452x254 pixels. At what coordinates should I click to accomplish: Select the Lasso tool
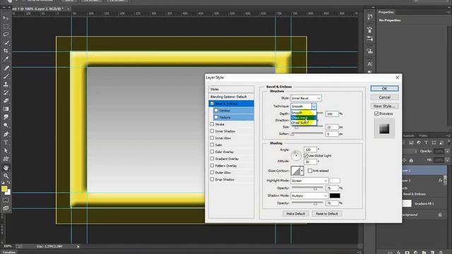coord(6,35)
